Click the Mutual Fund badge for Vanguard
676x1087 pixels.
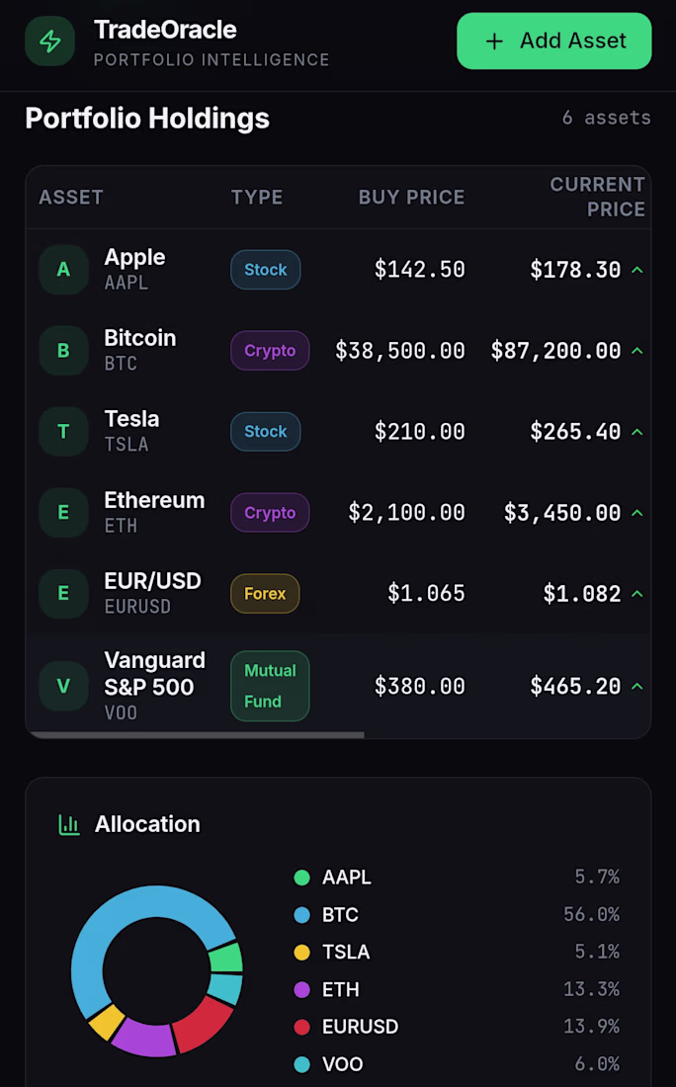[x=270, y=687]
